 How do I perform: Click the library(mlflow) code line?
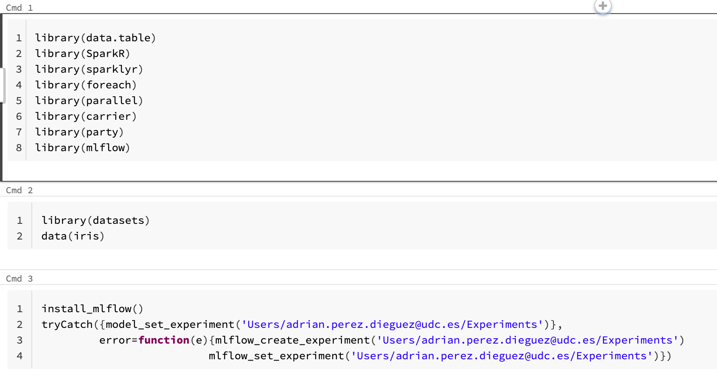tap(82, 148)
